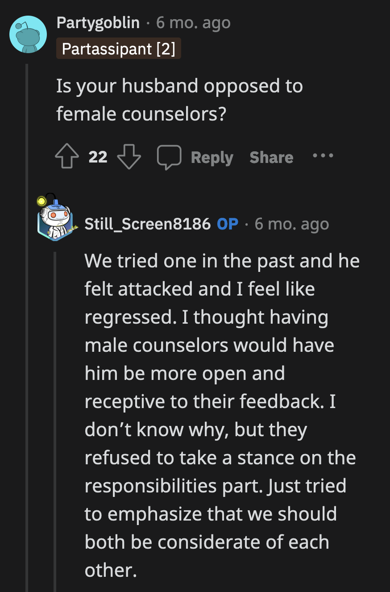This screenshot has height=592, width=390.
Task: Click the vote count showing 22
Action: (98, 156)
